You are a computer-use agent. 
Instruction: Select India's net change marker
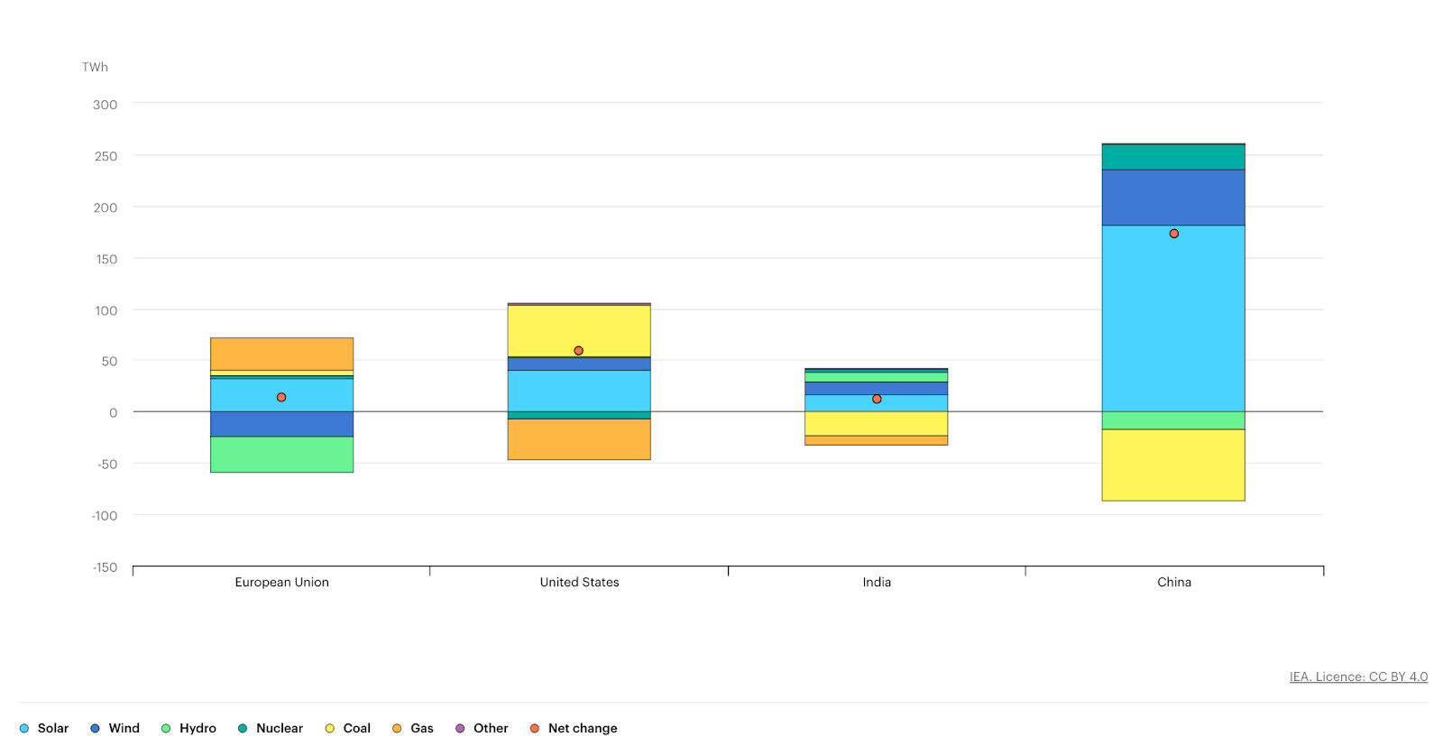pyautogui.click(x=877, y=399)
